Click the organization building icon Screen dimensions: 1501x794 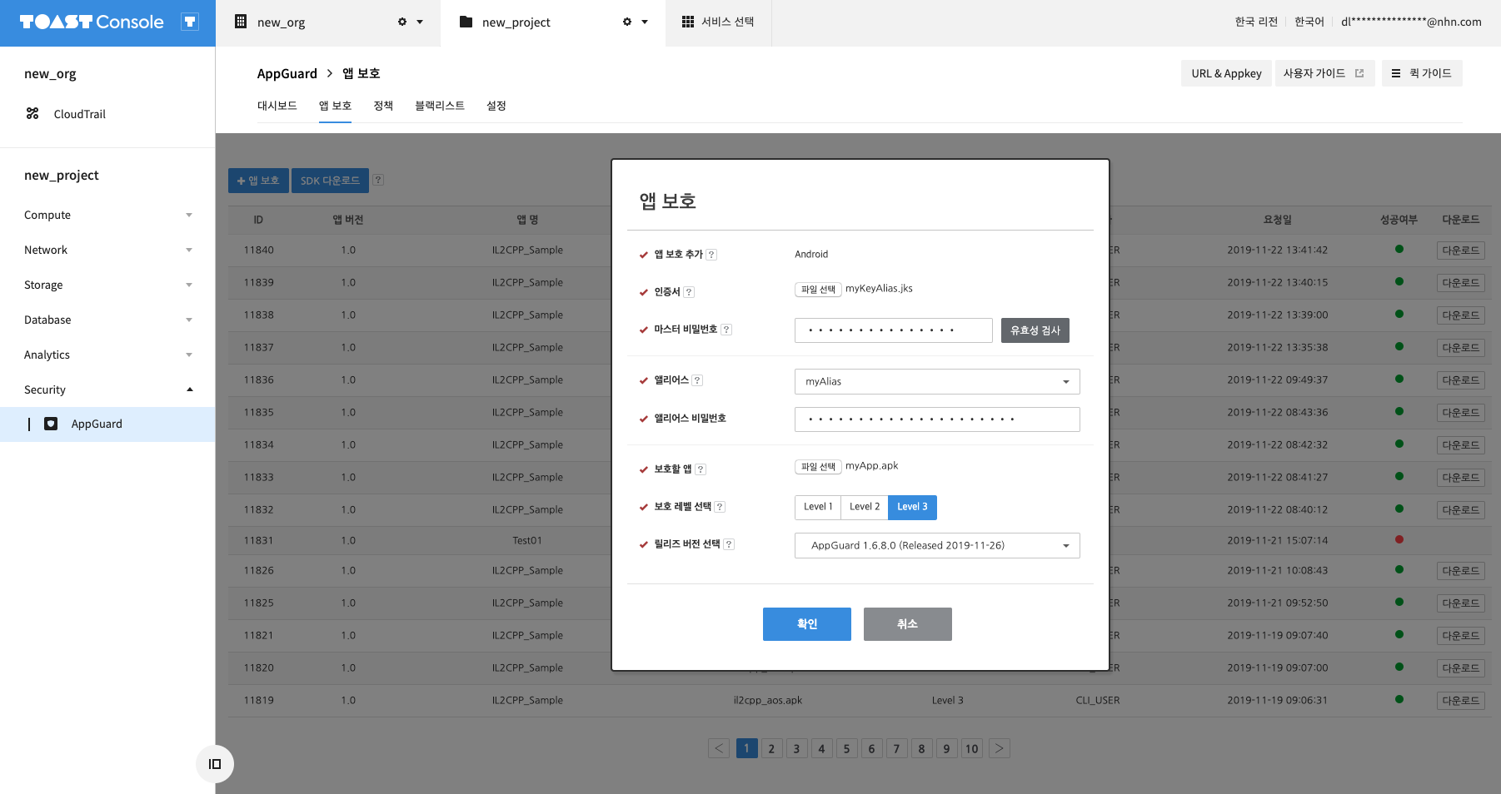point(241,22)
